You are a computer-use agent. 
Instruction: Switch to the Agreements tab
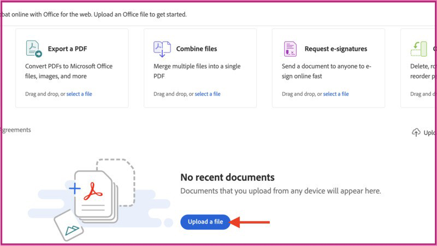(x=16, y=130)
